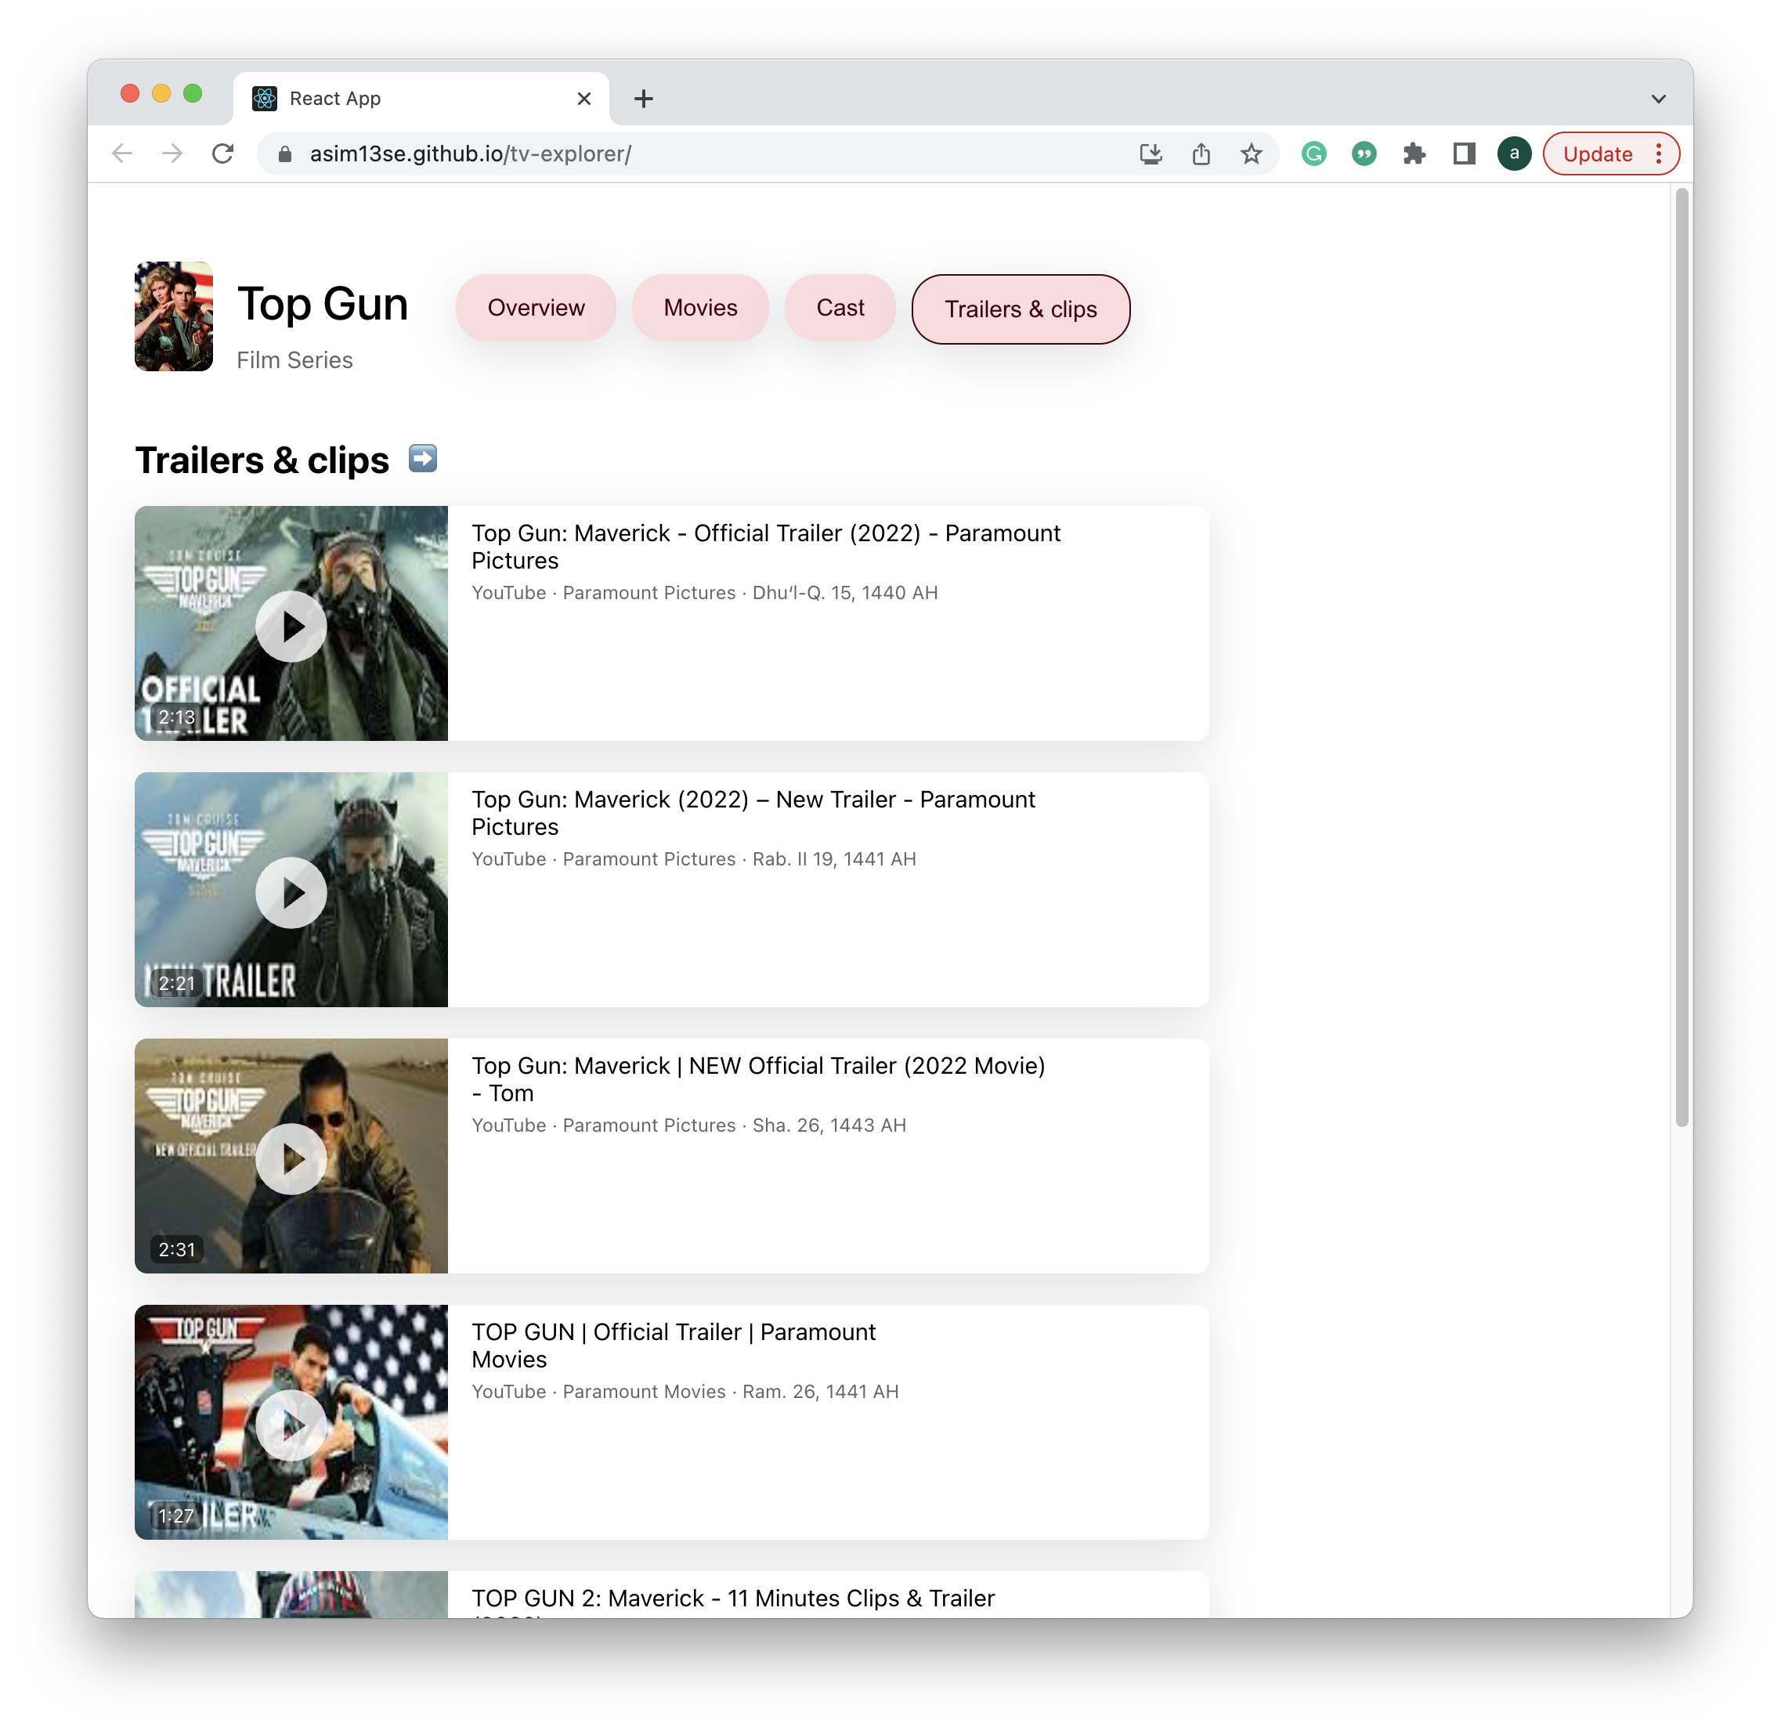Reload the current page

pos(223,154)
